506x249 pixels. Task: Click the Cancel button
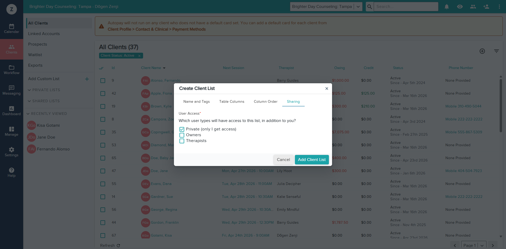point(283,160)
